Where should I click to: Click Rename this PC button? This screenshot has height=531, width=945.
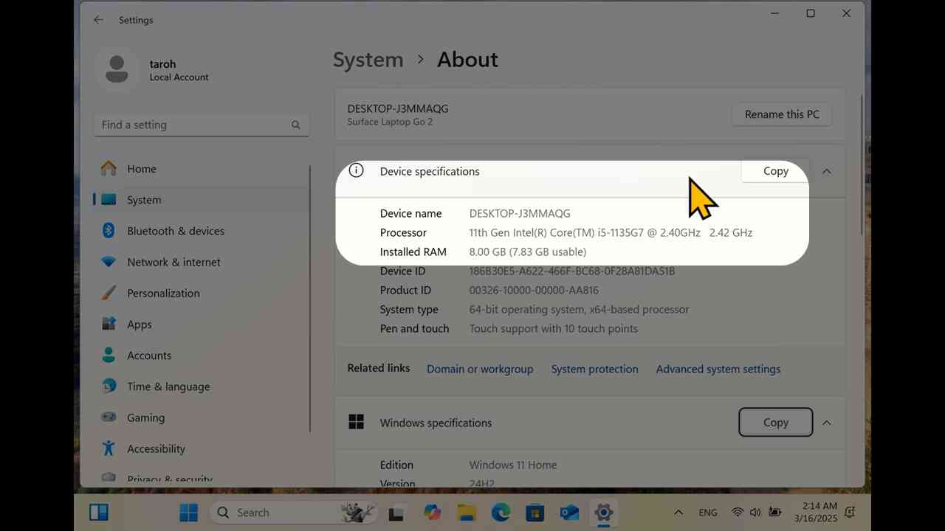[x=782, y=114]
